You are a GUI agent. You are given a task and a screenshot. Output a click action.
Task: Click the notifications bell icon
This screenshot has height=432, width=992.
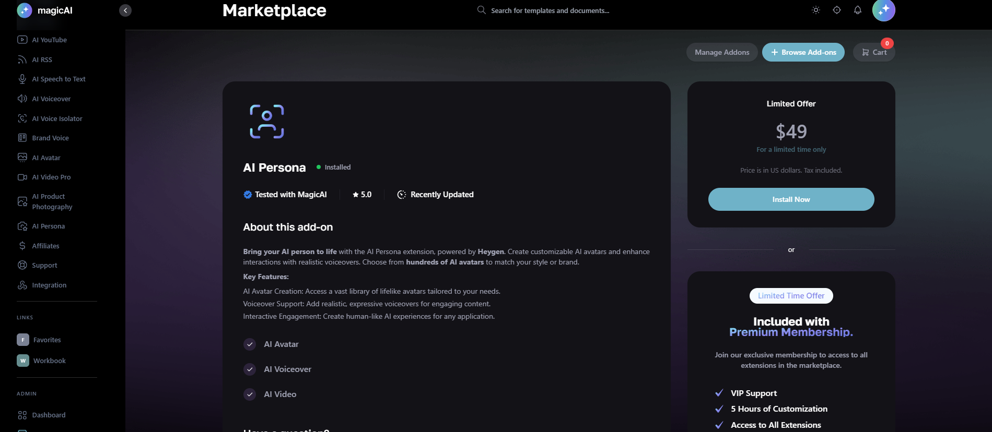(857, 10)
